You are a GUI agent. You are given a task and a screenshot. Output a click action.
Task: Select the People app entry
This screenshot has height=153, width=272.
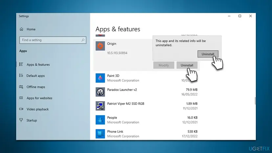tap(147, 120)
